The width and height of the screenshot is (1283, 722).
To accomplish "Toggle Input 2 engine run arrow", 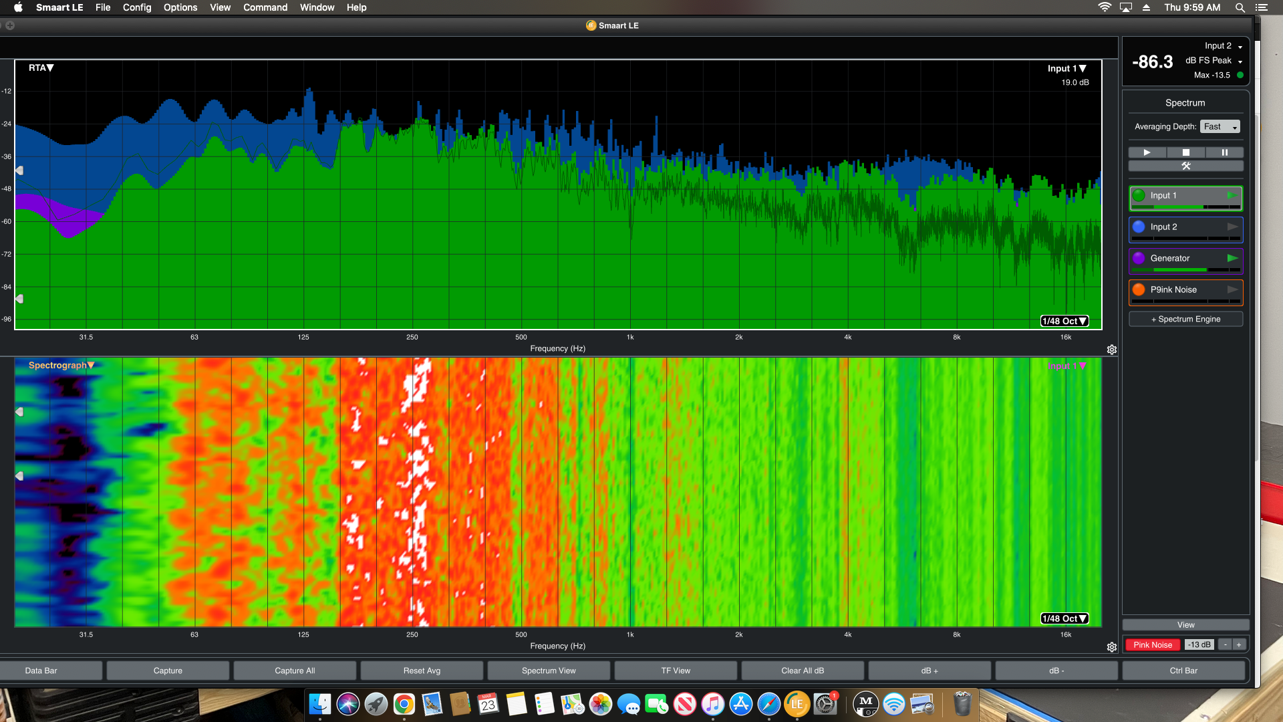I will point(1232,227).
